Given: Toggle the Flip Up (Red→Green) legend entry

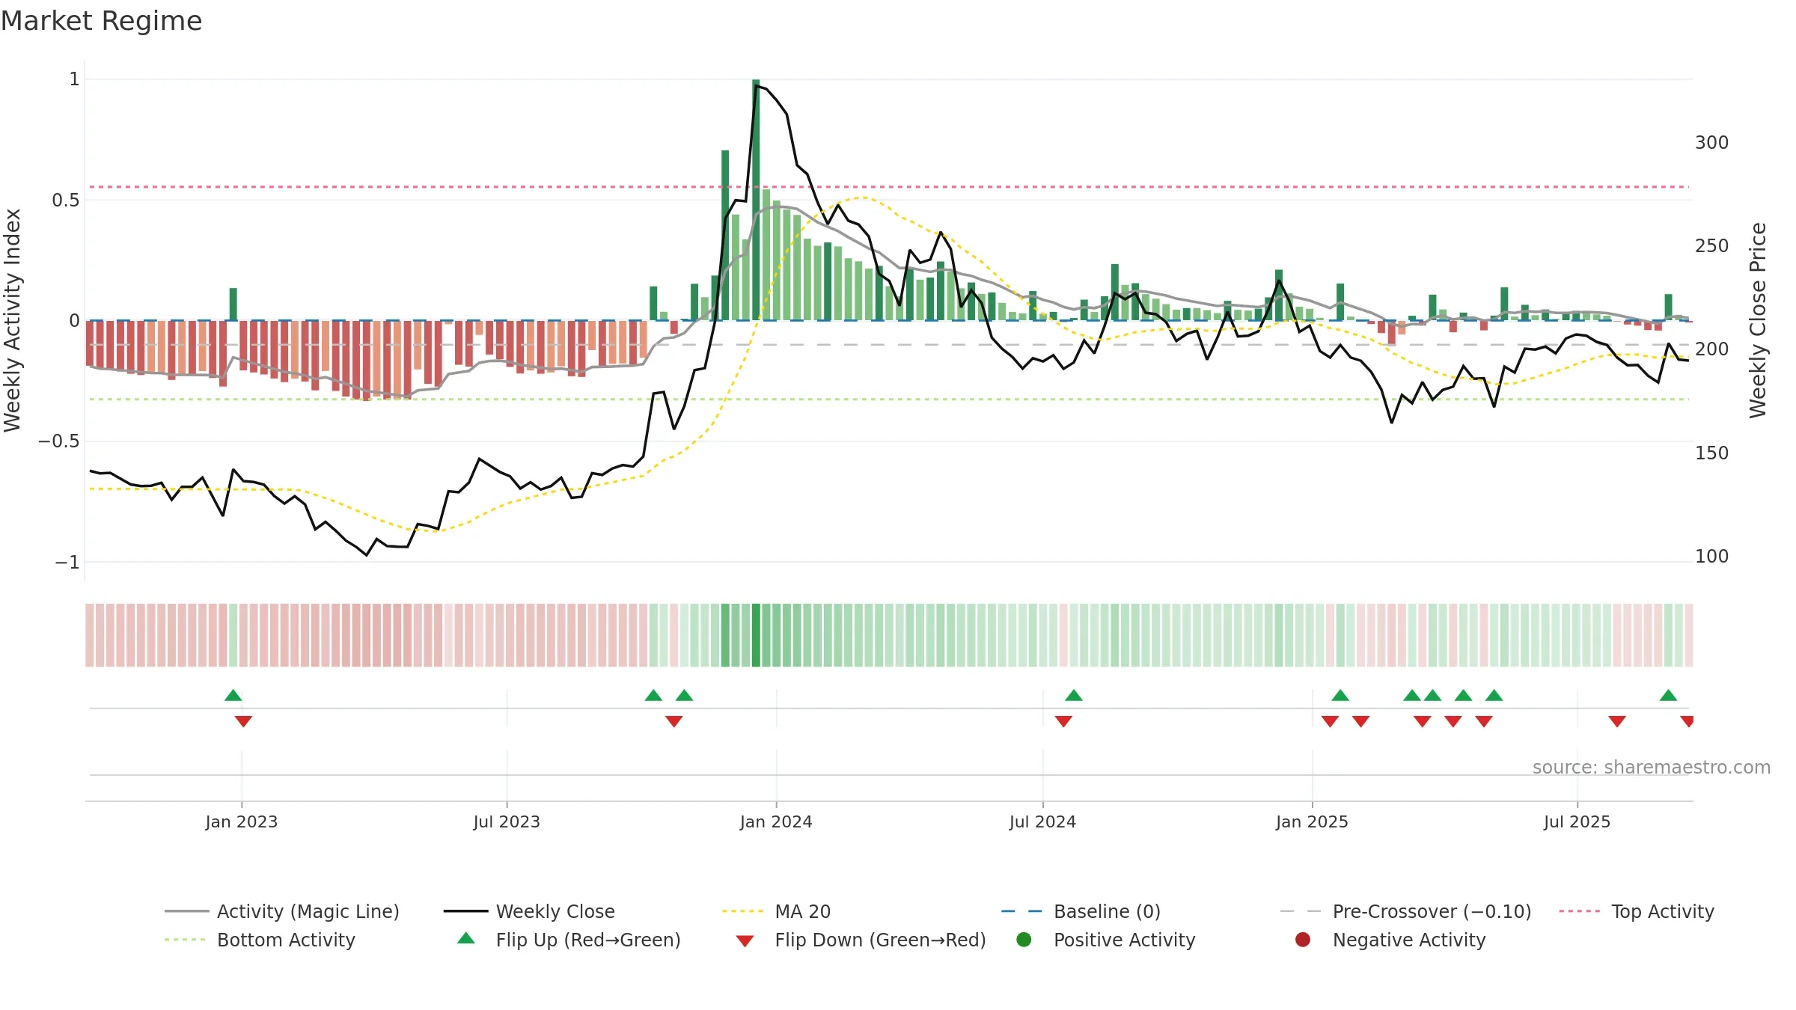Looking at the screenshot, I should [569, 940].
